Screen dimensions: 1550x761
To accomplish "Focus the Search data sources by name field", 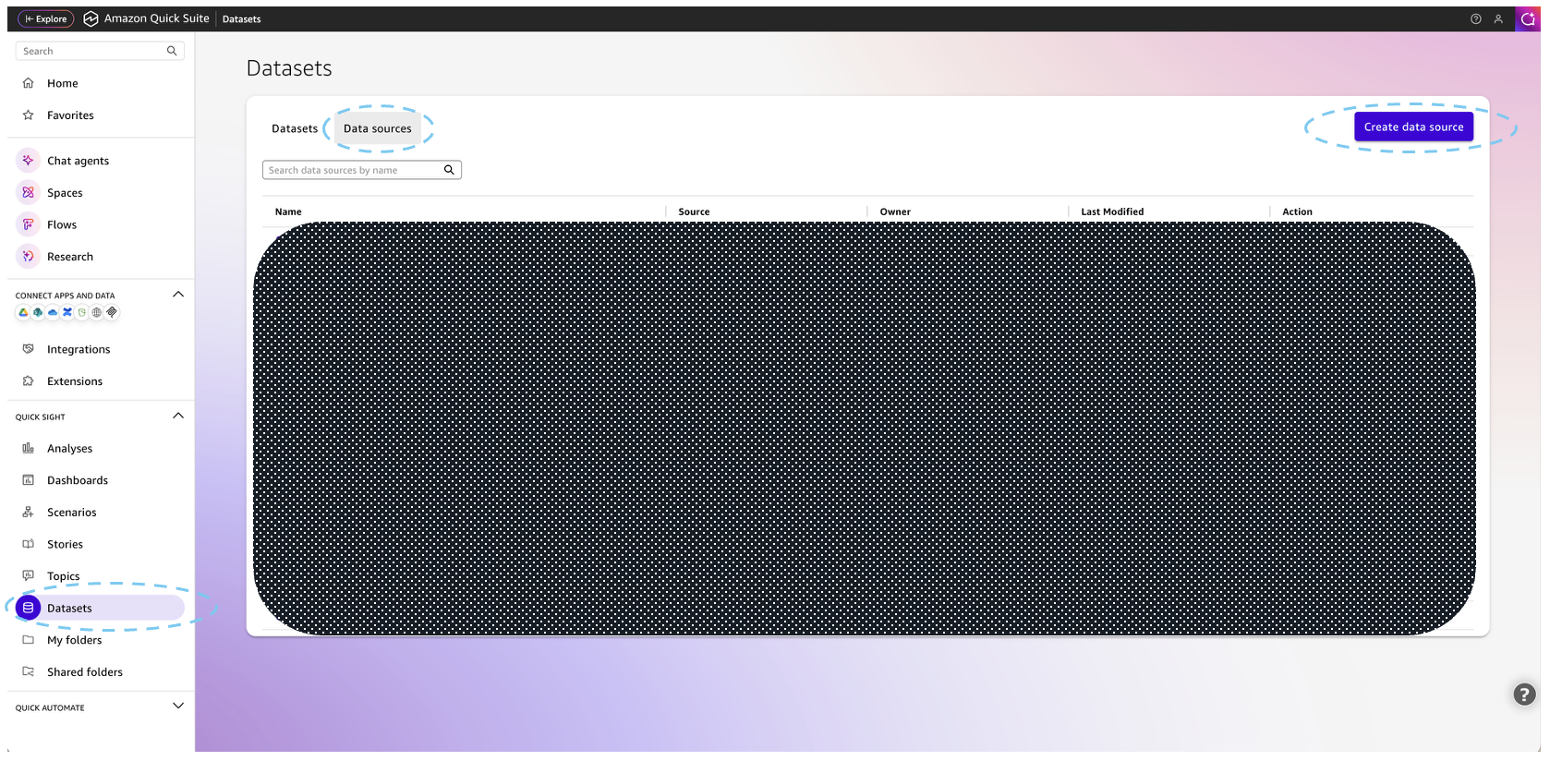I will click(x=351, y=170).
